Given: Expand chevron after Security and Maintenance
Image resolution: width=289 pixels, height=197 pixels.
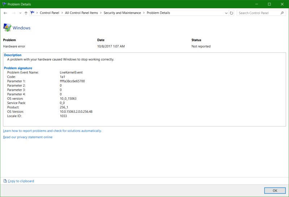Looking at the screenshot, I should coord(144,13).
